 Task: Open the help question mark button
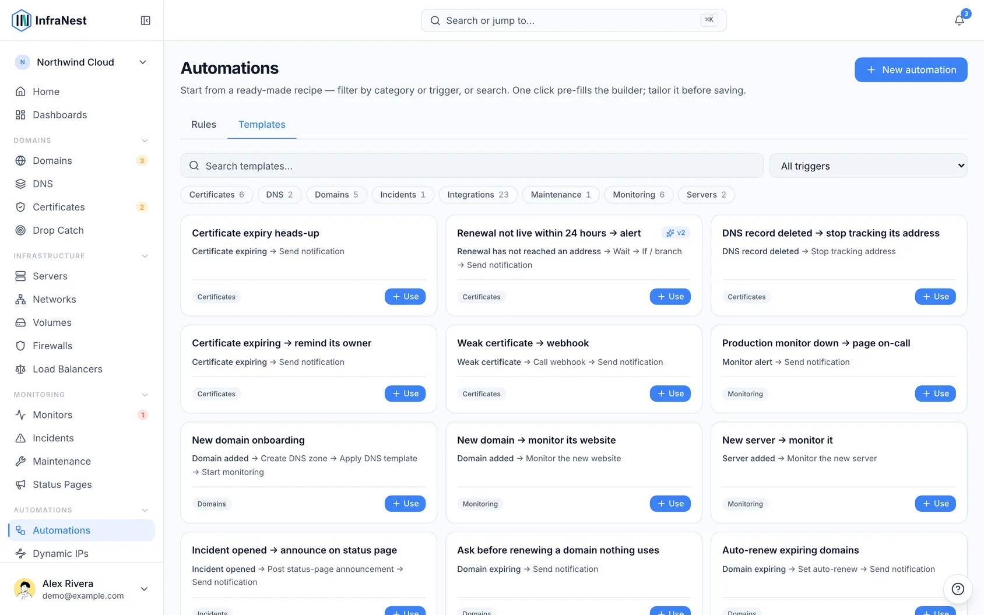[x=958, y=589]
